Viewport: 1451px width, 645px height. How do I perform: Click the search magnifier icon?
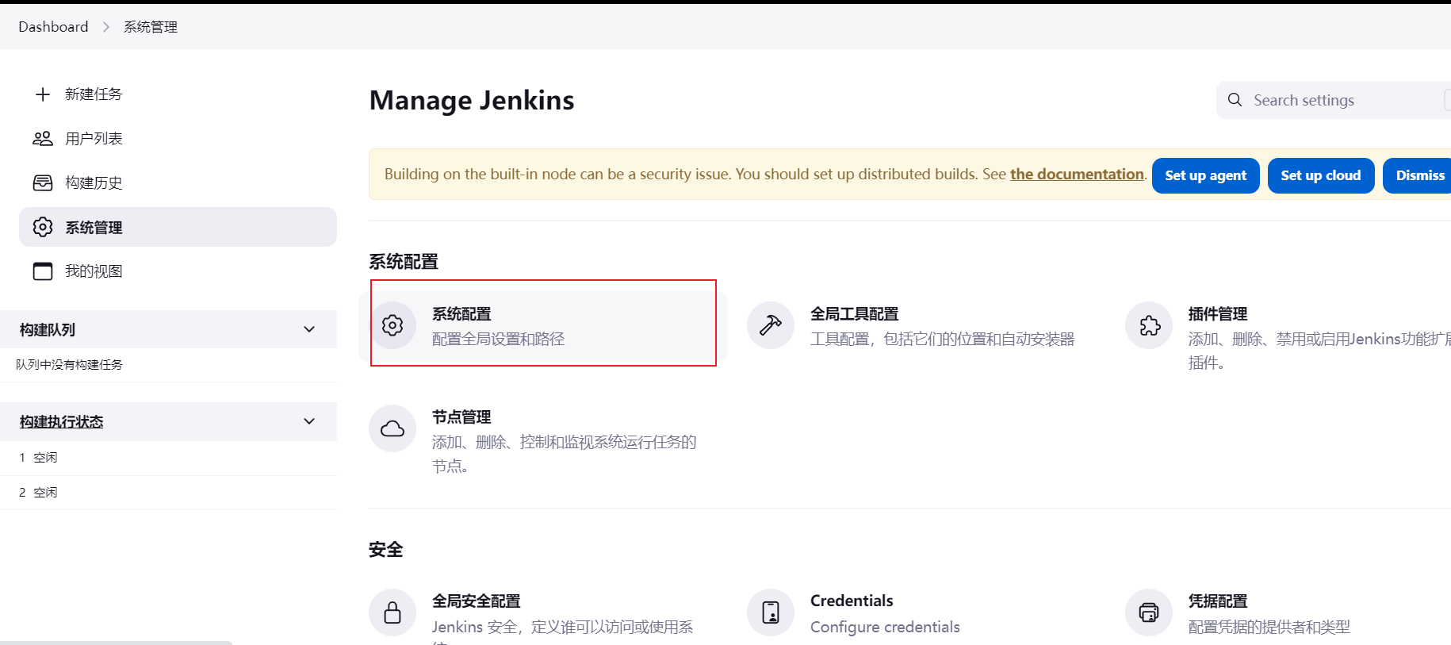pyautogui.click(x=1235, y=100)
